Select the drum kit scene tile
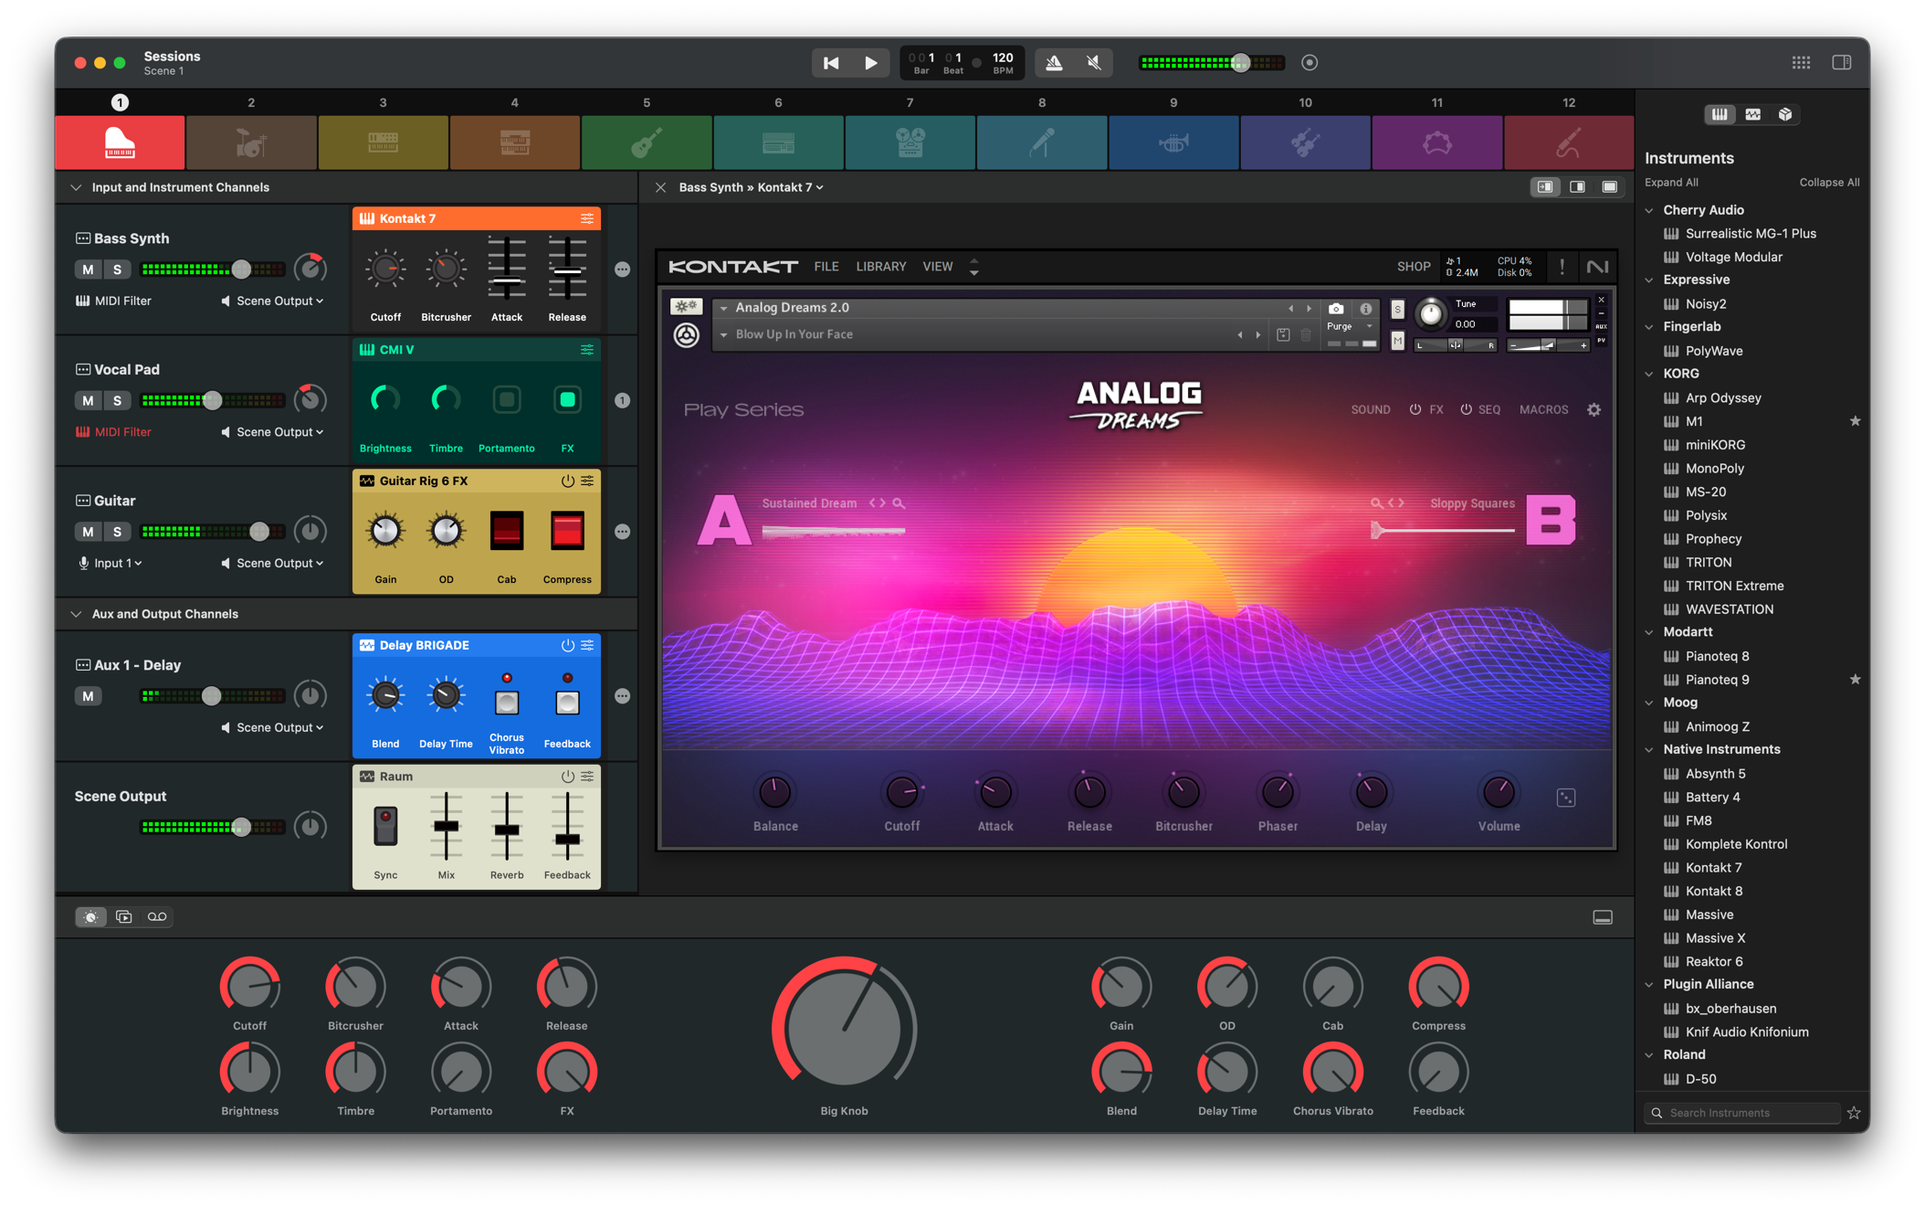This screenshot has width=1925, height=1206. (x=251, y=143)
